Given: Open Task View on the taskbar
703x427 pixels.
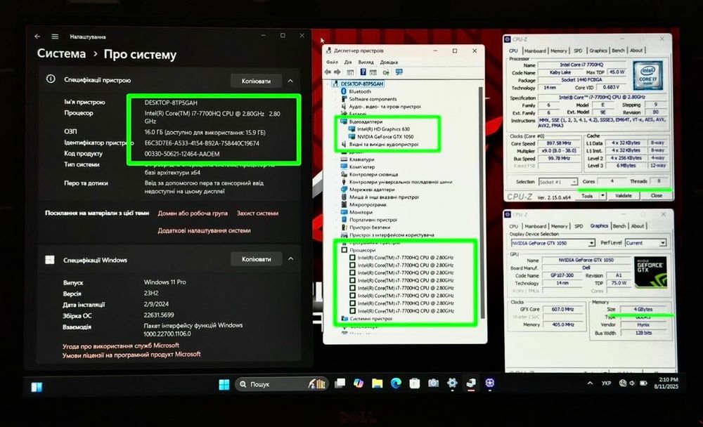Looking at the screenshot, I should coord(340,383).
